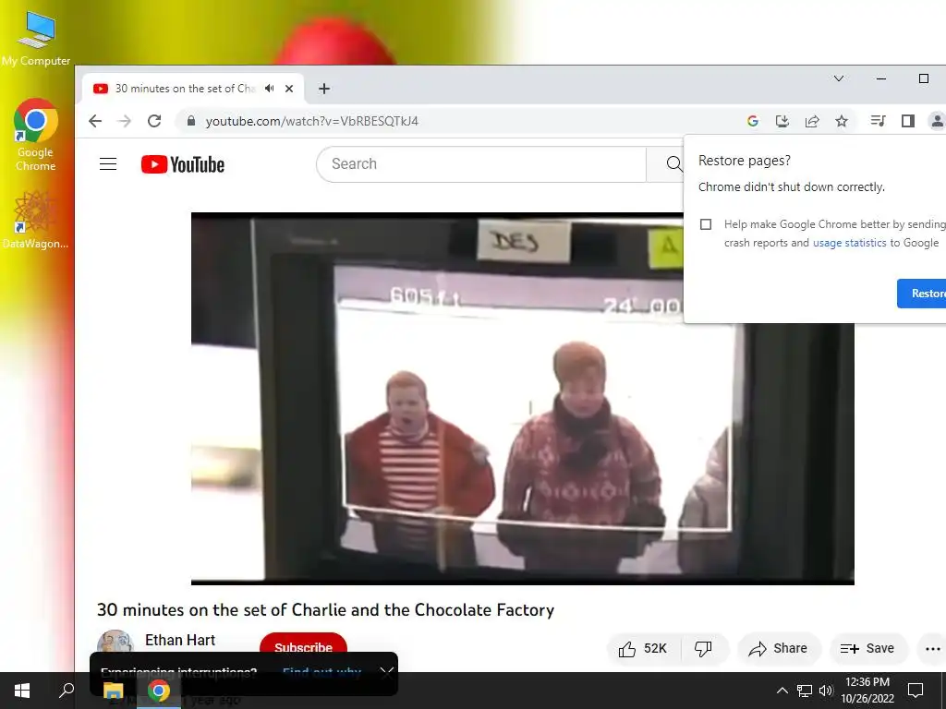Dislike the video with thumbs down
Image resolution: width=946 pixels, height=709 pixels.
[703, 649]
